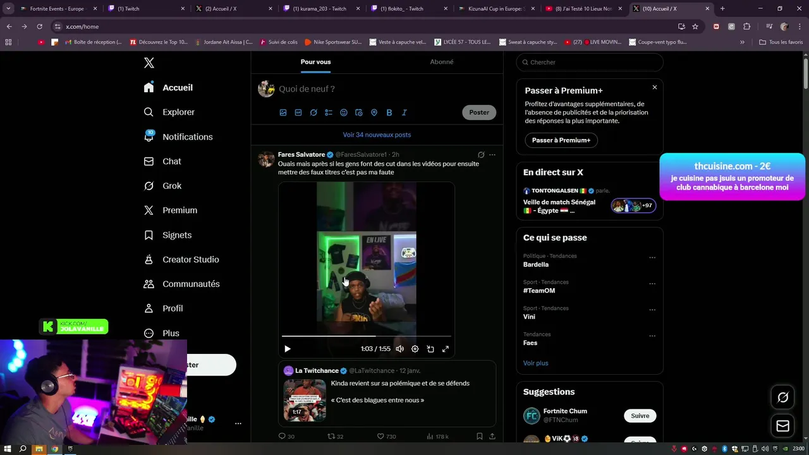Open options for Bardella trend
This screenshot has width=809, height=455.
pos(652,258)
